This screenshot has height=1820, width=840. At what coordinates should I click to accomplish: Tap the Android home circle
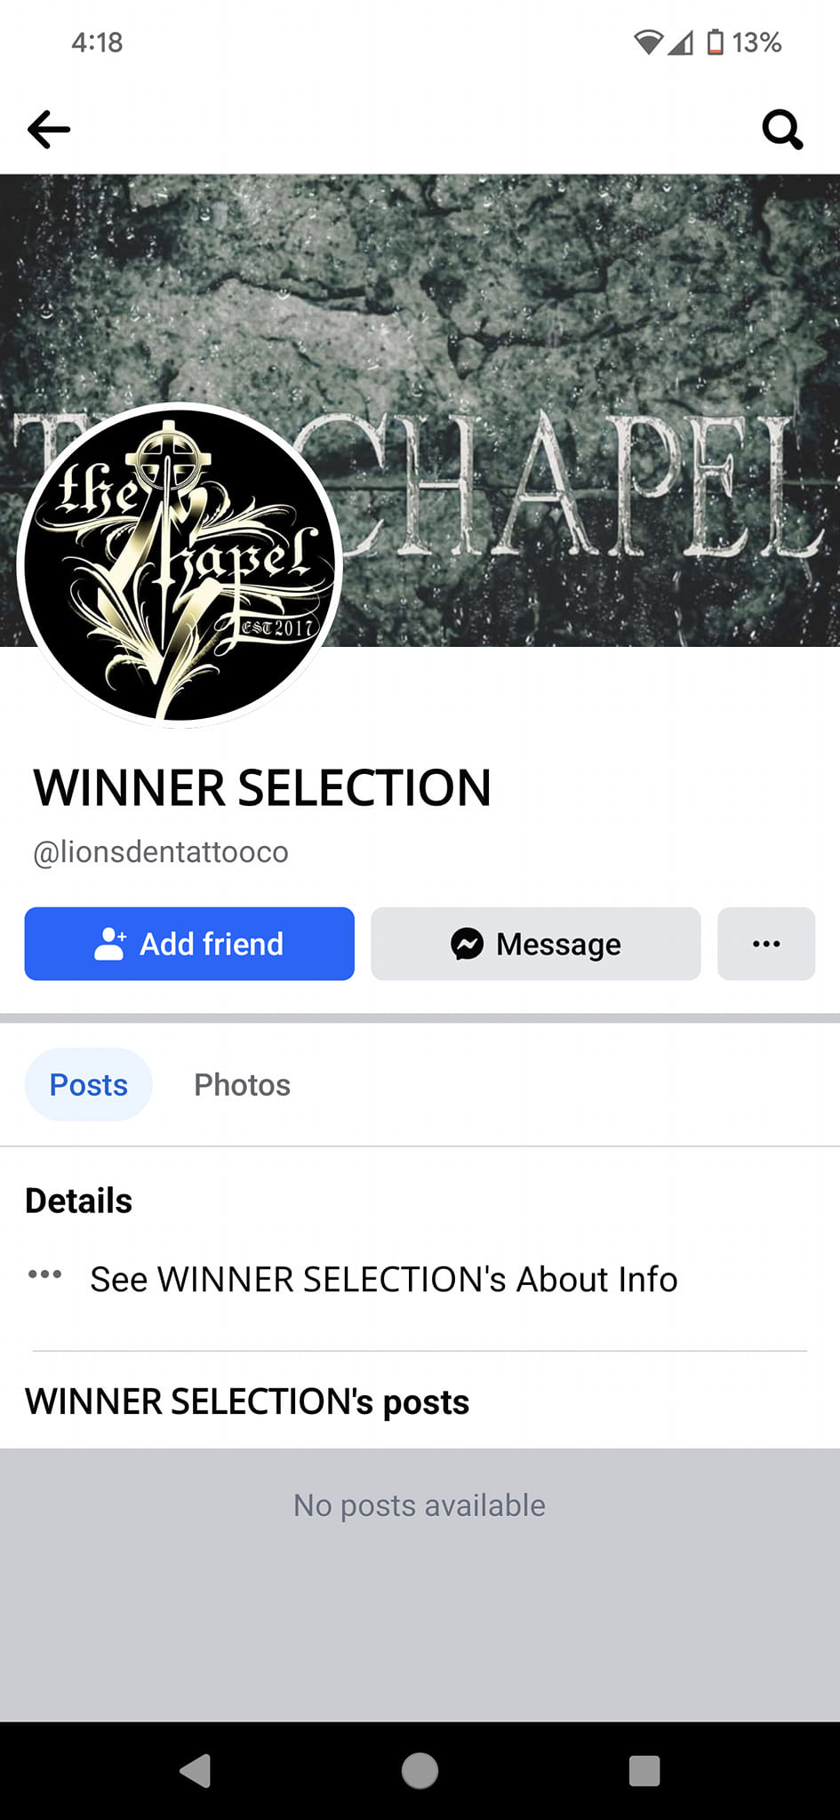click(x=420, y=1770)
